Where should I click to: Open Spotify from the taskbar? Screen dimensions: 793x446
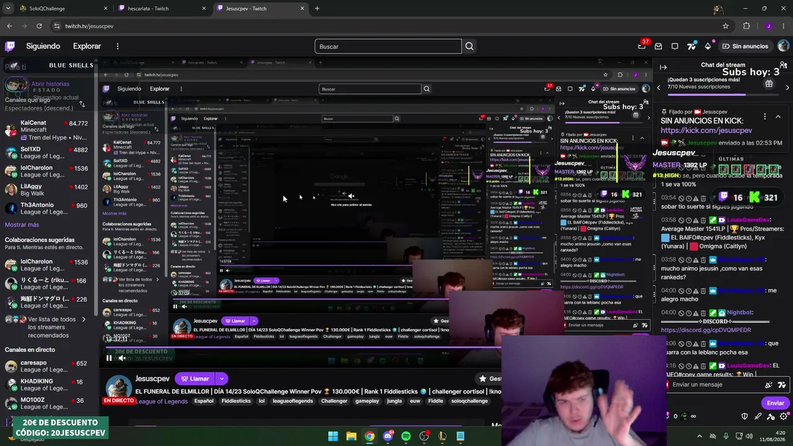(406, 436)
